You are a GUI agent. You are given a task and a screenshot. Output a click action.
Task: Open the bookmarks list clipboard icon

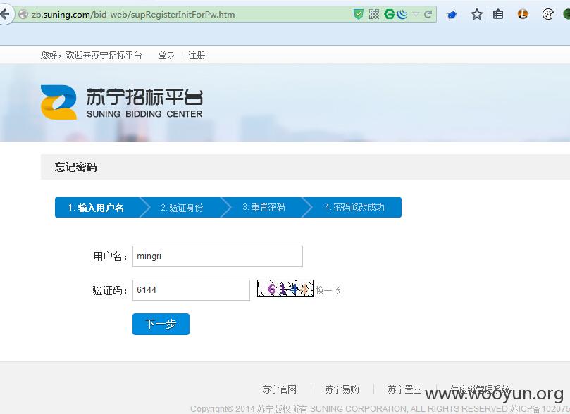pos(498,15)
